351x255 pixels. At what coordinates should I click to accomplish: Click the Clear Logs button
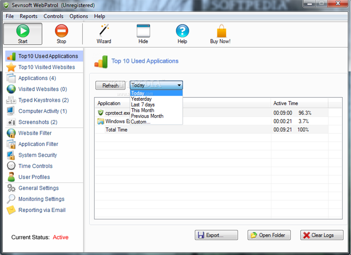[322, 235]
